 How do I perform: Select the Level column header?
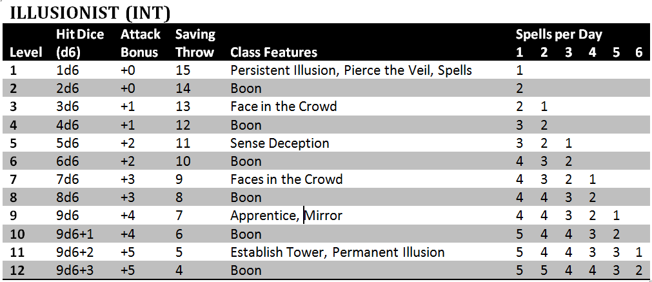[27, 52]
